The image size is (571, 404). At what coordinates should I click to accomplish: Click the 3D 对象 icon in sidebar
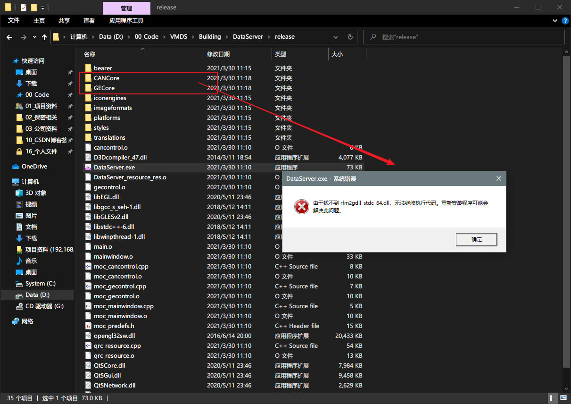19,193
